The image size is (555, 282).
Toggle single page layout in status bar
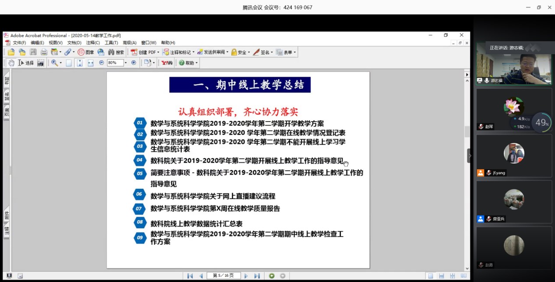click(431, 276)
